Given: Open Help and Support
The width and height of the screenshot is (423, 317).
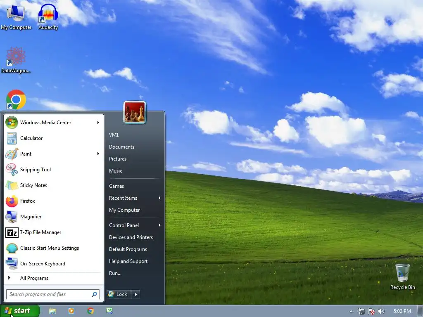Looking at the screenshot, I should (128, 261).
